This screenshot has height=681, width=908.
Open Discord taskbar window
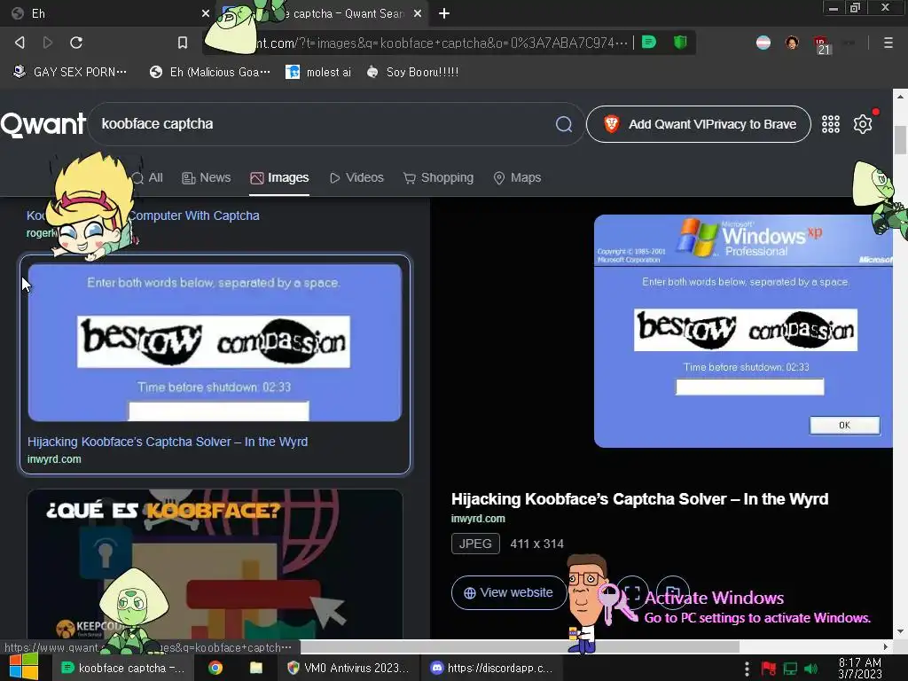point(491,668)
